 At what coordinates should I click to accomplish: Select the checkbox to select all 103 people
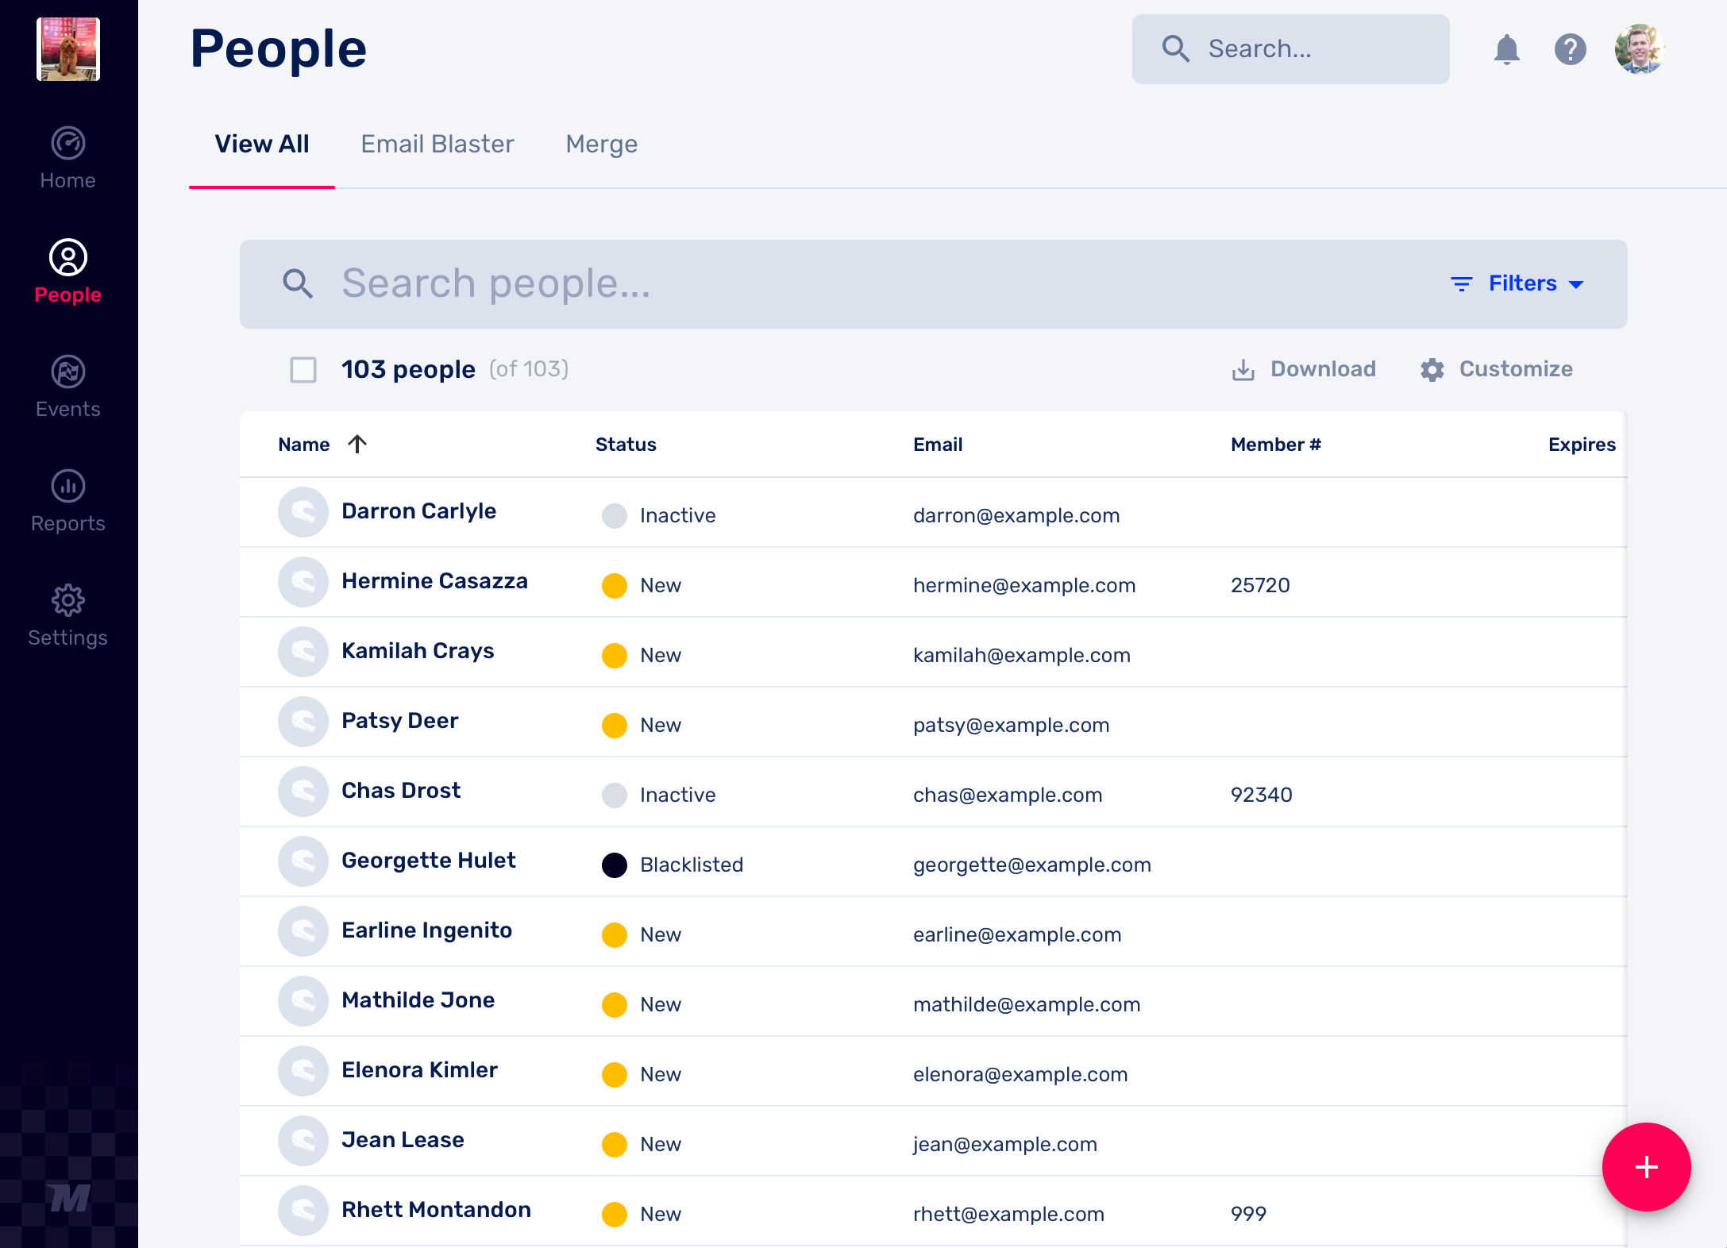303,370
